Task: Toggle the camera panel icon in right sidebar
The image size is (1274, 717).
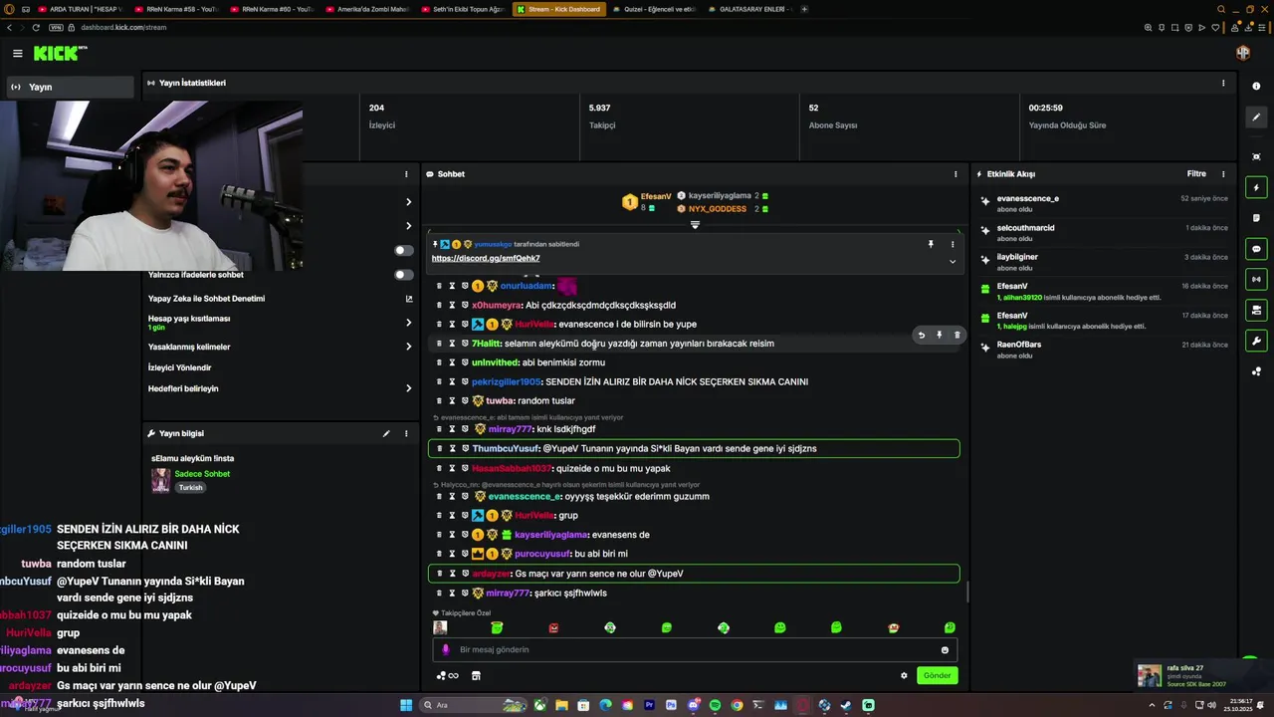Action: point(1256,310)
